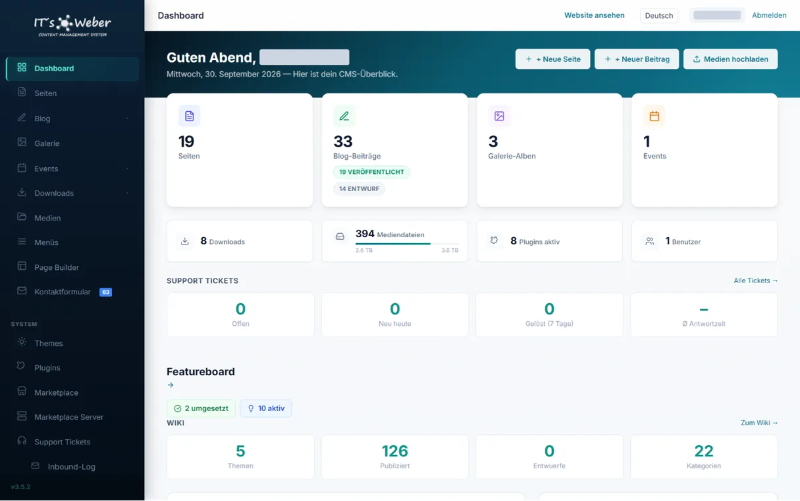The height and width of the screenshot is (501, 800).
Task: Click the Ø Antwortzeit card
Action: [704, 315]
